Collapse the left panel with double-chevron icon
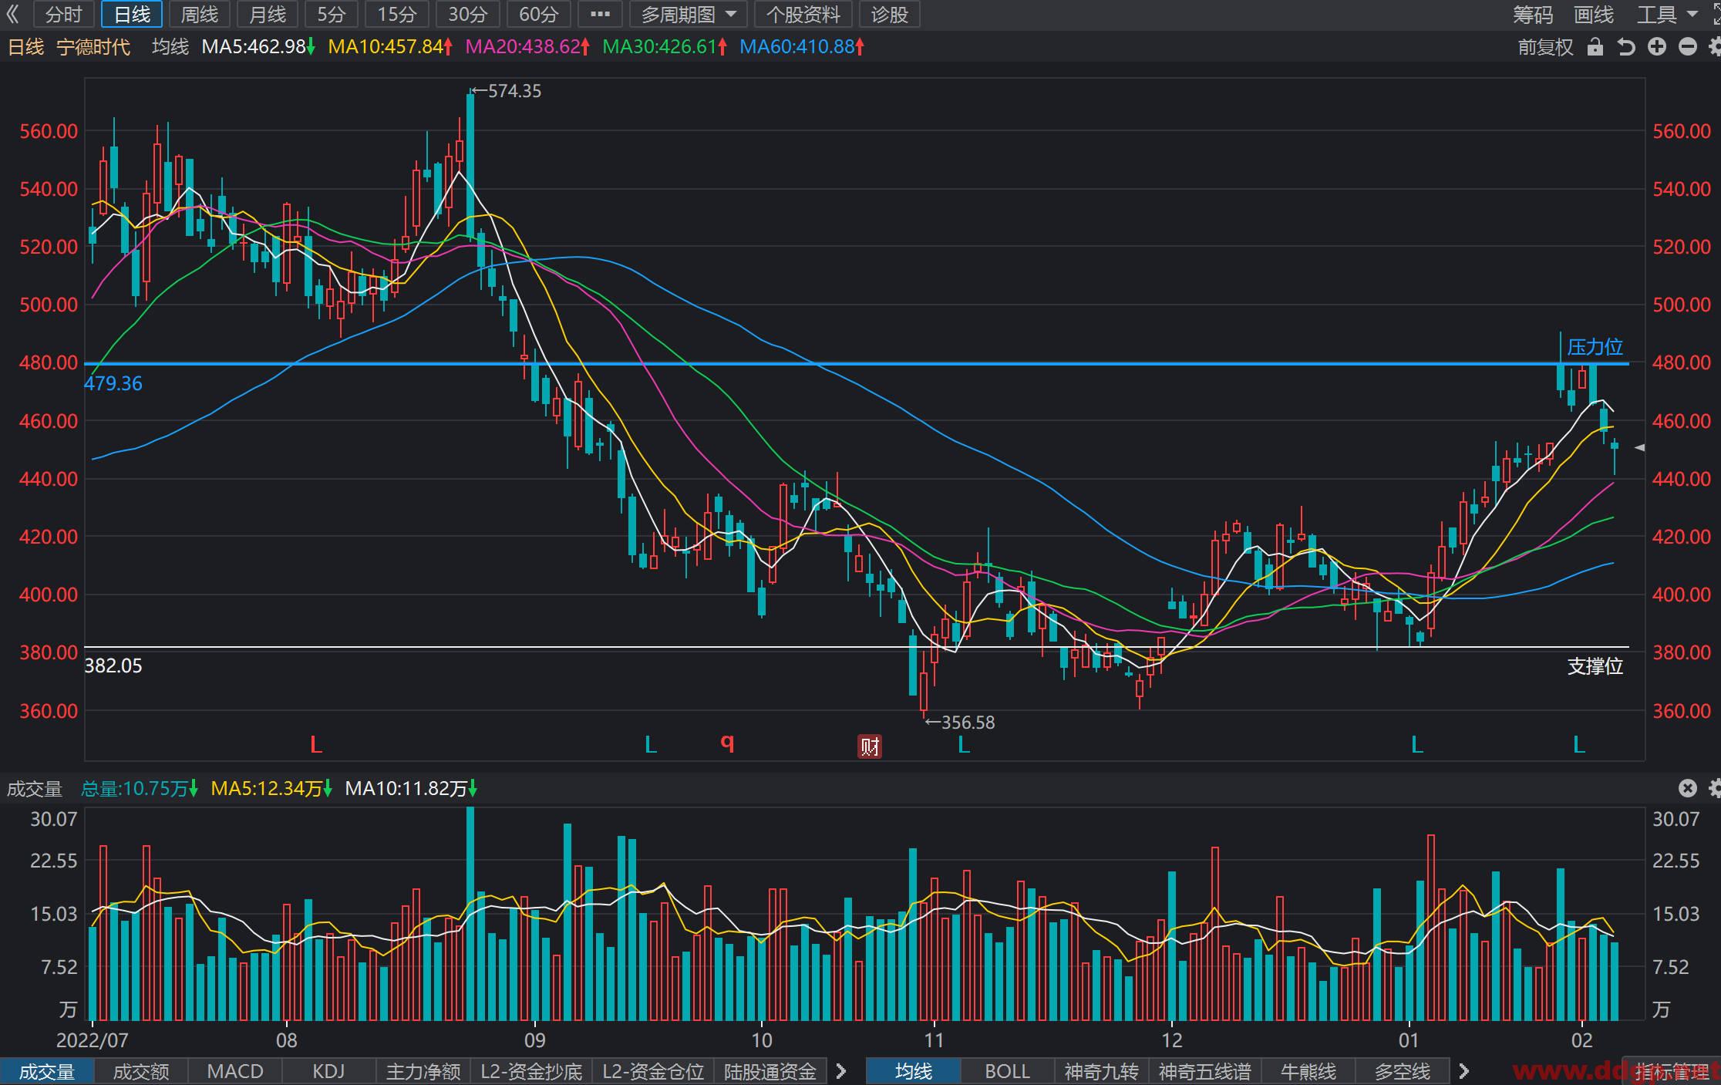The width and height of the screenshot is (1721, 1085). (x=13, y=14)
